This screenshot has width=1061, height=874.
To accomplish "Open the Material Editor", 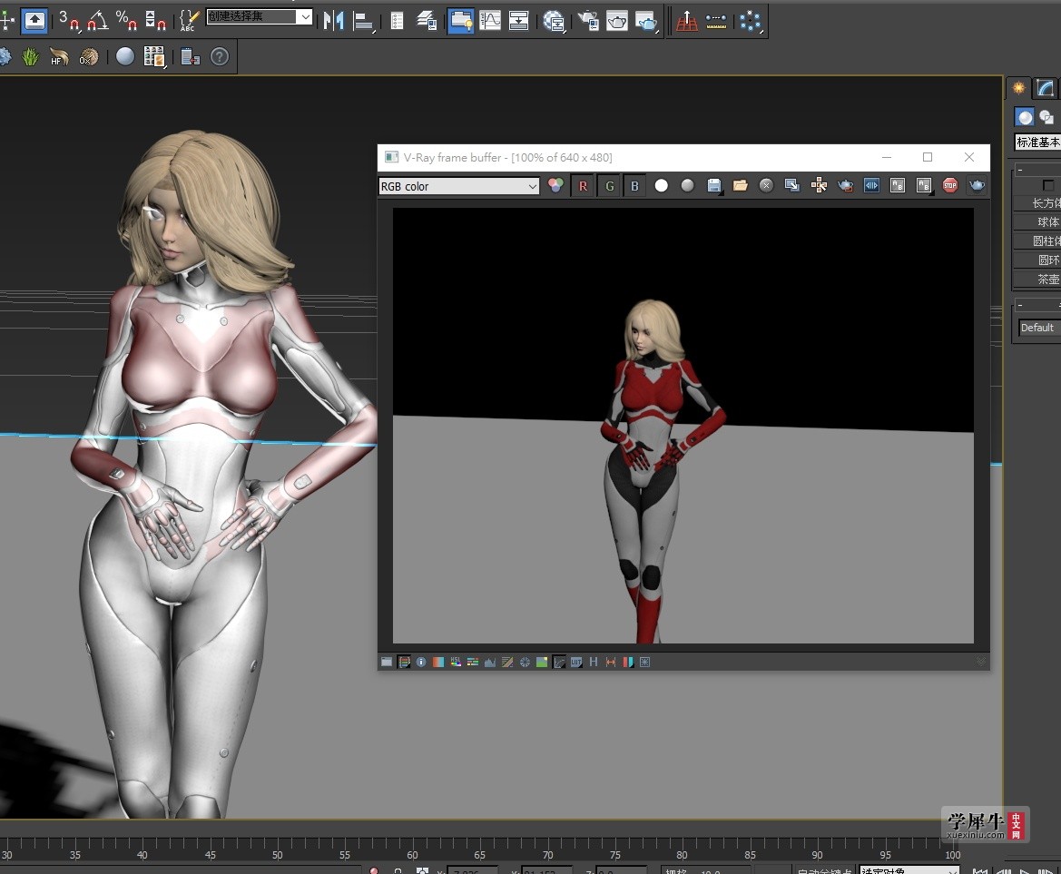I will tap(554, 20).
